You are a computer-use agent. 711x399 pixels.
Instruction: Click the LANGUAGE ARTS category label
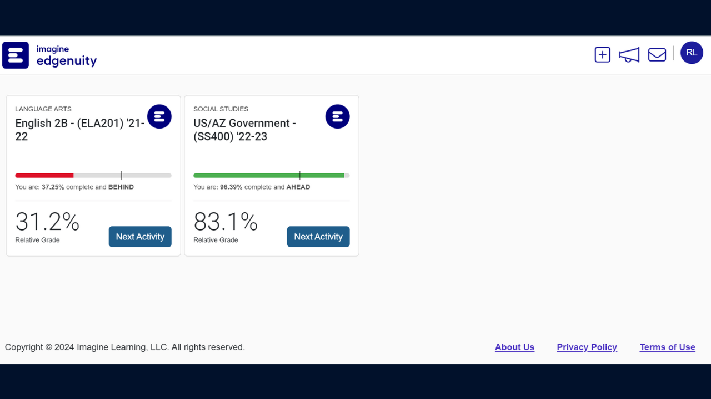pyautogui.click(x=43, y=109)
